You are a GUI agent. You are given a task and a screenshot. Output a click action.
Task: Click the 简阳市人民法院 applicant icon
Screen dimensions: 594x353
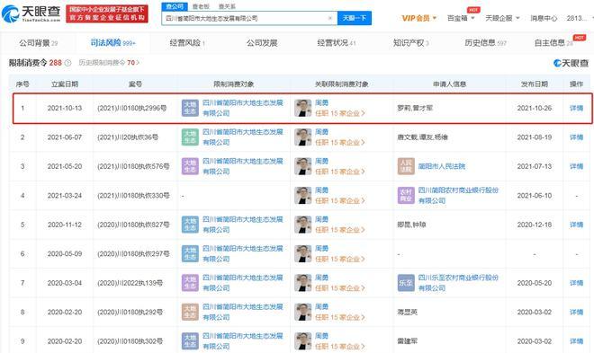(406, 166)
